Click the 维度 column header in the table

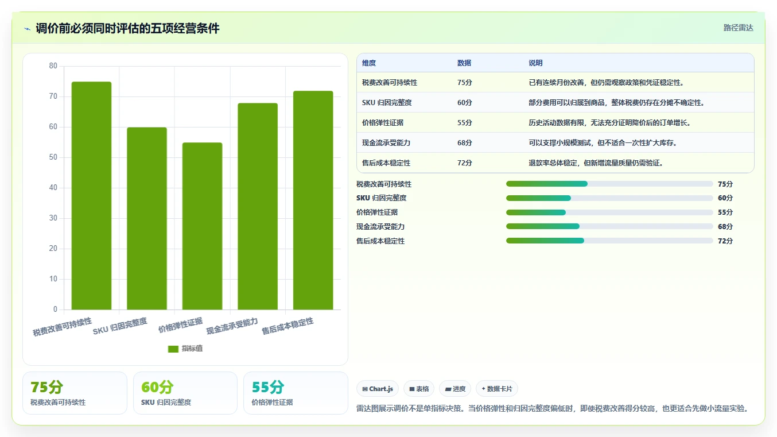(x=369, y=63)
